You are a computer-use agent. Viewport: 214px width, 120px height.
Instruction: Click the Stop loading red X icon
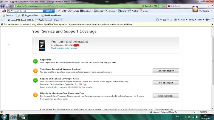click(x=164, y=6)
